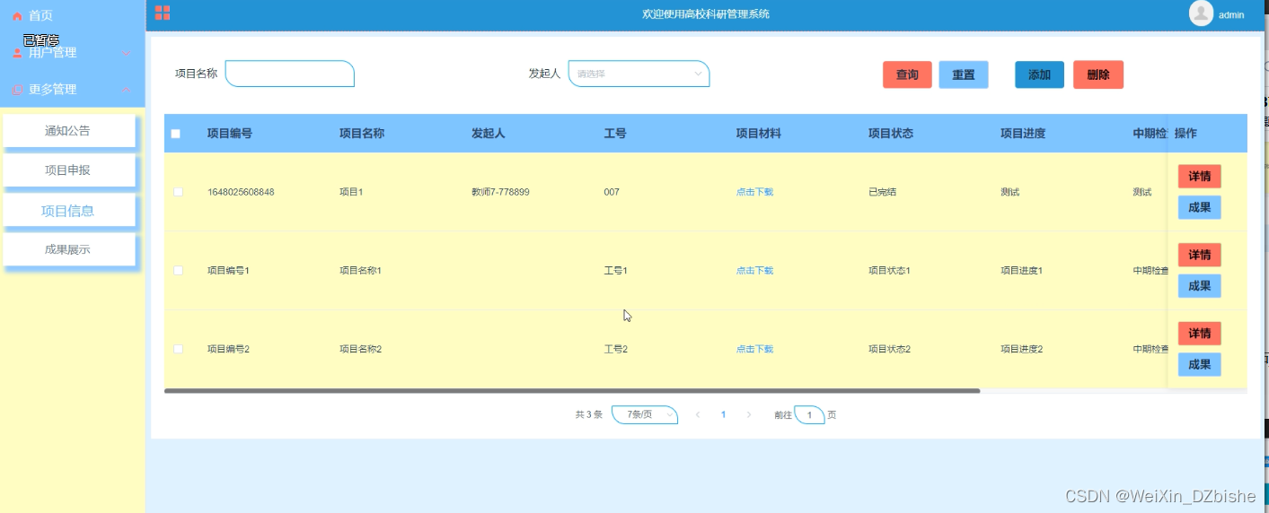Click cell 工号1
1269x513 pixels.
616,270
